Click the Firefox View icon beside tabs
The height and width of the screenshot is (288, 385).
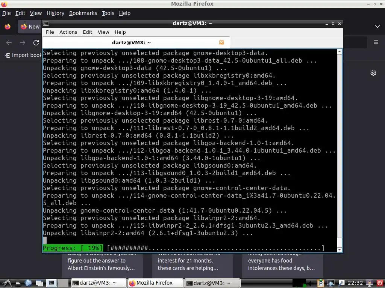tap(8, 27)
